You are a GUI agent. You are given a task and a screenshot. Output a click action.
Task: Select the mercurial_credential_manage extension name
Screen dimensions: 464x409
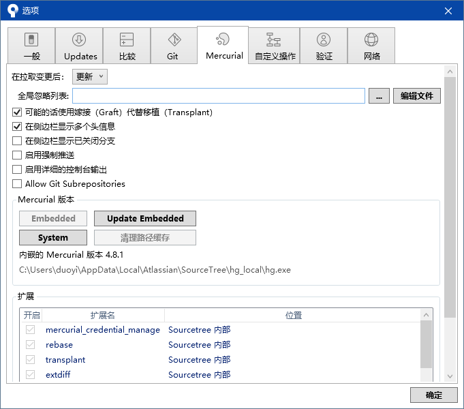103,330
